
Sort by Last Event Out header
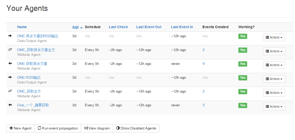pos(149,27)
